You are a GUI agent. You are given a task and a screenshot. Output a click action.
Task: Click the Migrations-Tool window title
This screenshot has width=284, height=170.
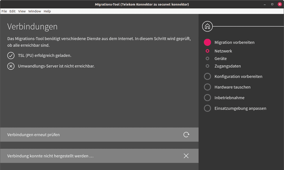pyautogui.click(x=142, y=4)
